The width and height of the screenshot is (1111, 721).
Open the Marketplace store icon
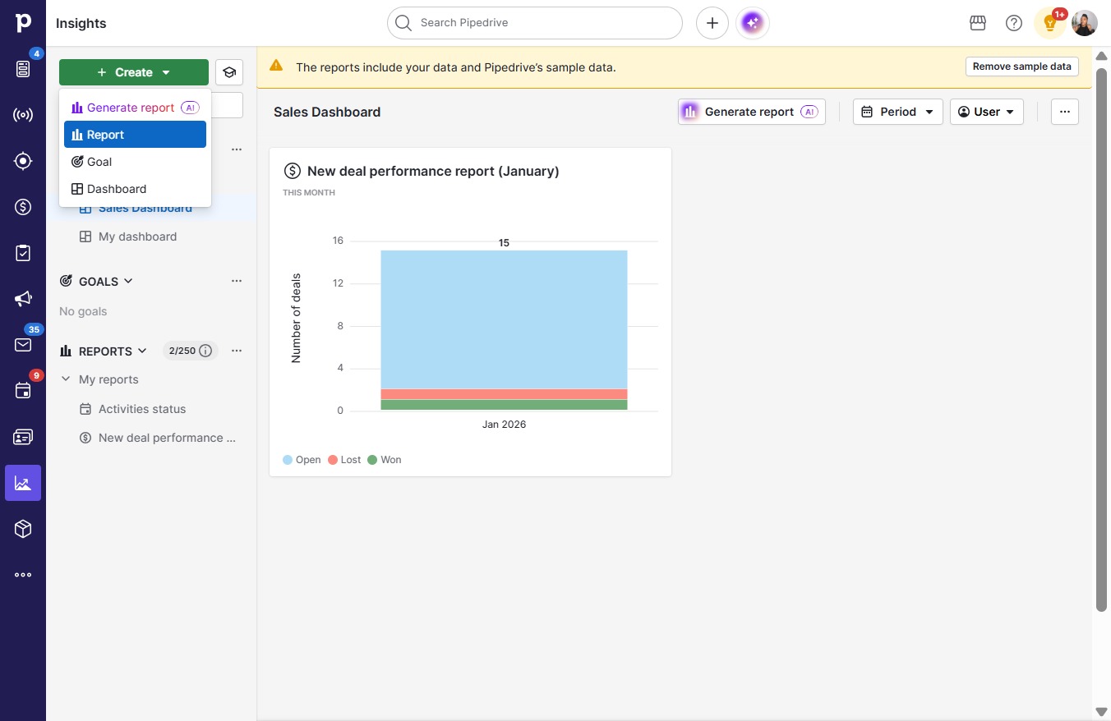[978, 23]
